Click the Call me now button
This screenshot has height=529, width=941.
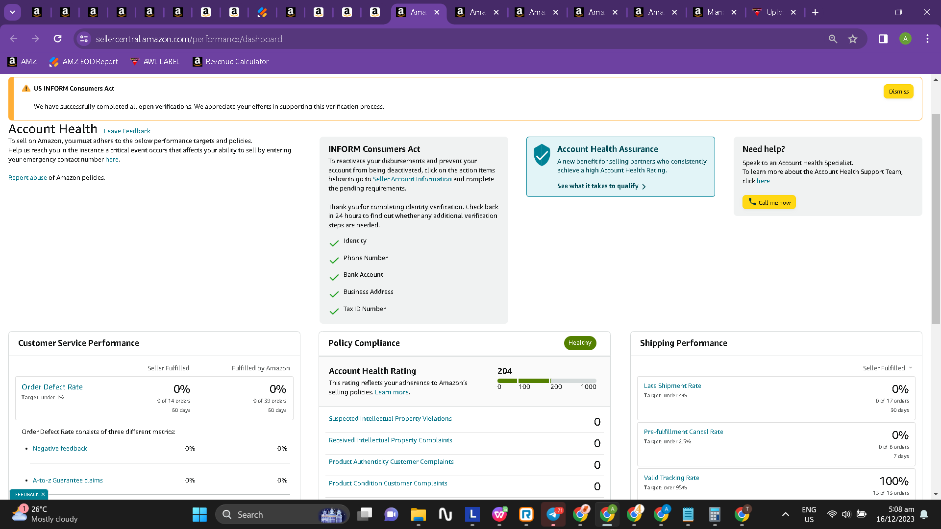[x=769, y=202]
